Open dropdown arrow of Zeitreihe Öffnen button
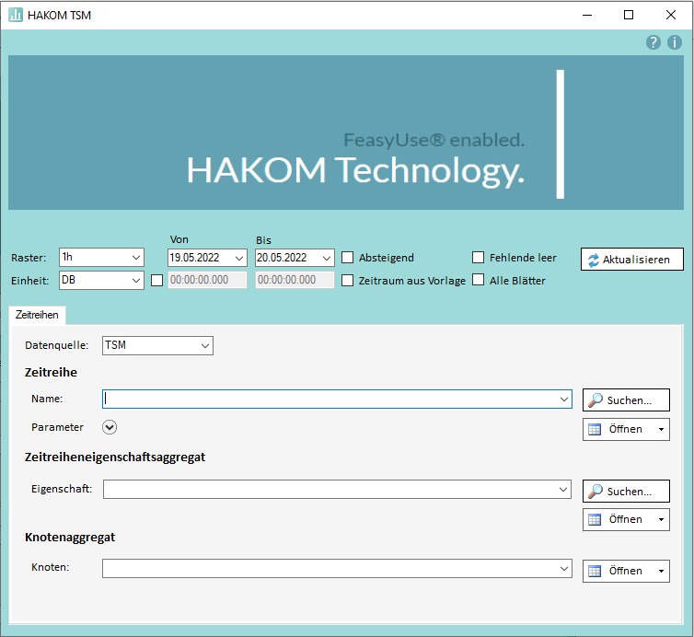The height and width of the screenshot is (637, 694). [660, 429]
